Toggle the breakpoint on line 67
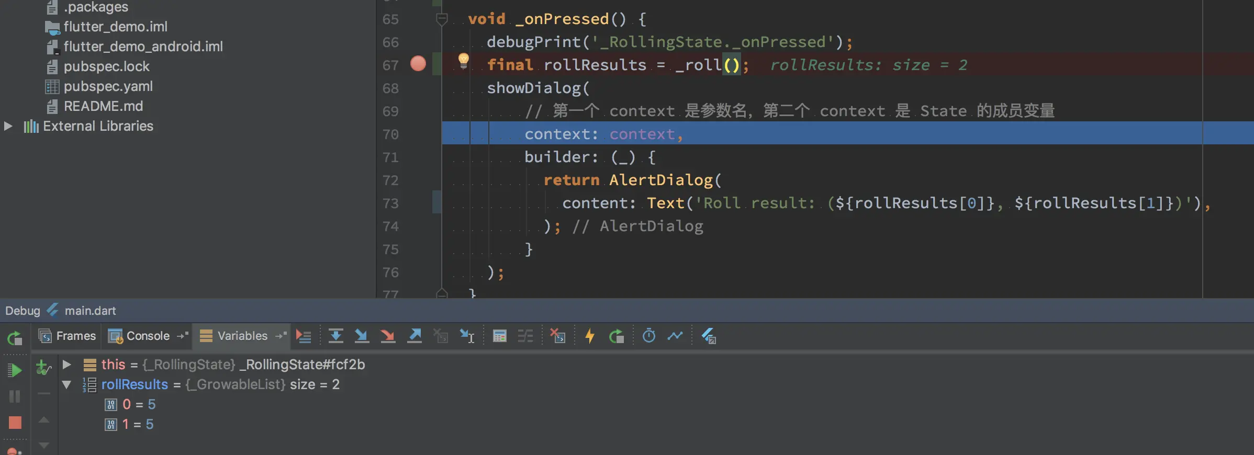This screenshot has height=455, width=1254. [418, 64]
